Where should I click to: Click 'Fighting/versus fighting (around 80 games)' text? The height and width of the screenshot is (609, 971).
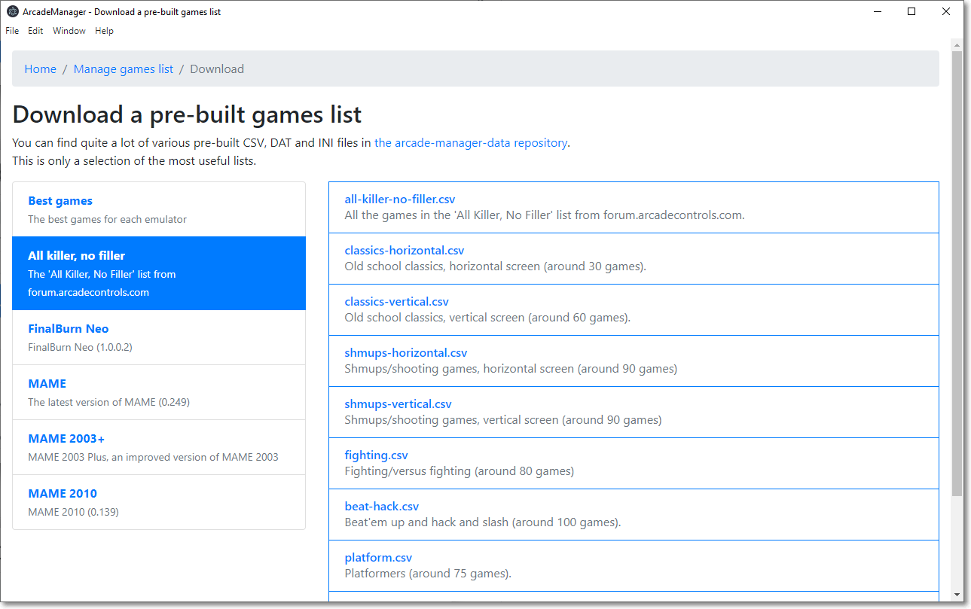tap(460, 471)
